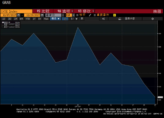Toggle the last price legend square
This screenshot has height=118, width=164.
coord(3,22)
